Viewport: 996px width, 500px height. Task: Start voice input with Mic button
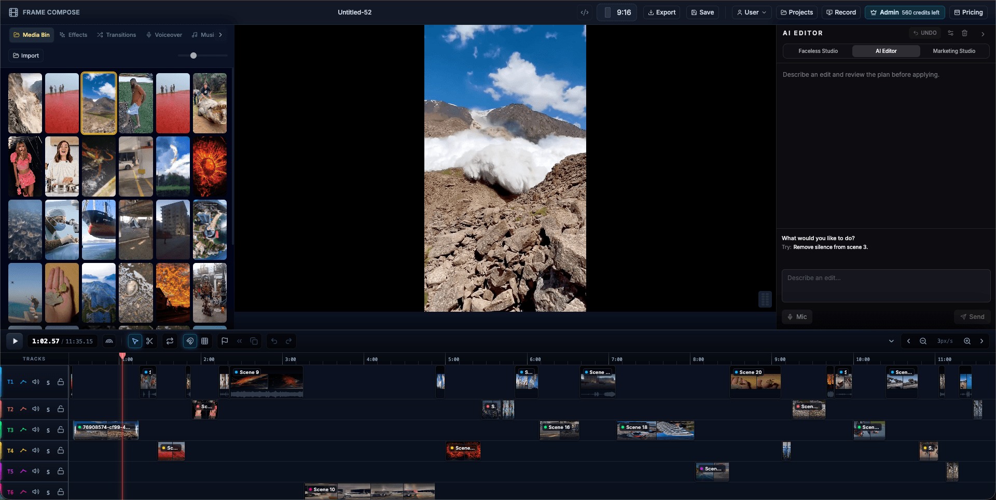[797, 317]
